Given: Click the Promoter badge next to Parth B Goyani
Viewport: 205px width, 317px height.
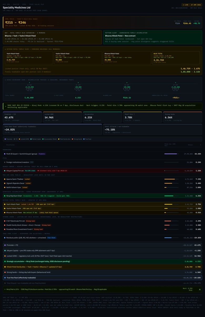Looking at the screenshot, I should [x=42, y=153].
